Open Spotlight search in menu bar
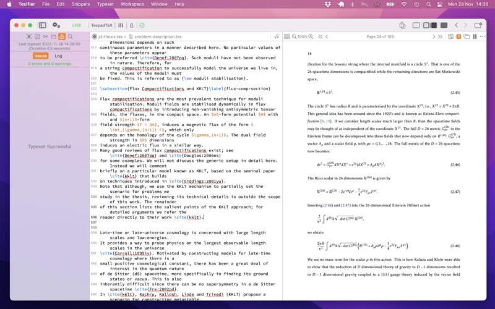Viewport: 495px width, 309px height. [428, 4]
